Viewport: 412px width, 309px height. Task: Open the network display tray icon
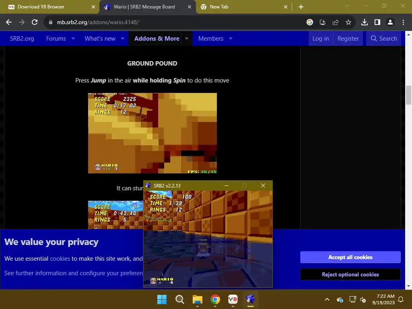(x=352, y=299)
